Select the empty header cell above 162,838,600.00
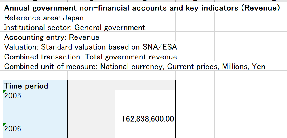This screenshot has width=287, height=138. coord(145,85)
